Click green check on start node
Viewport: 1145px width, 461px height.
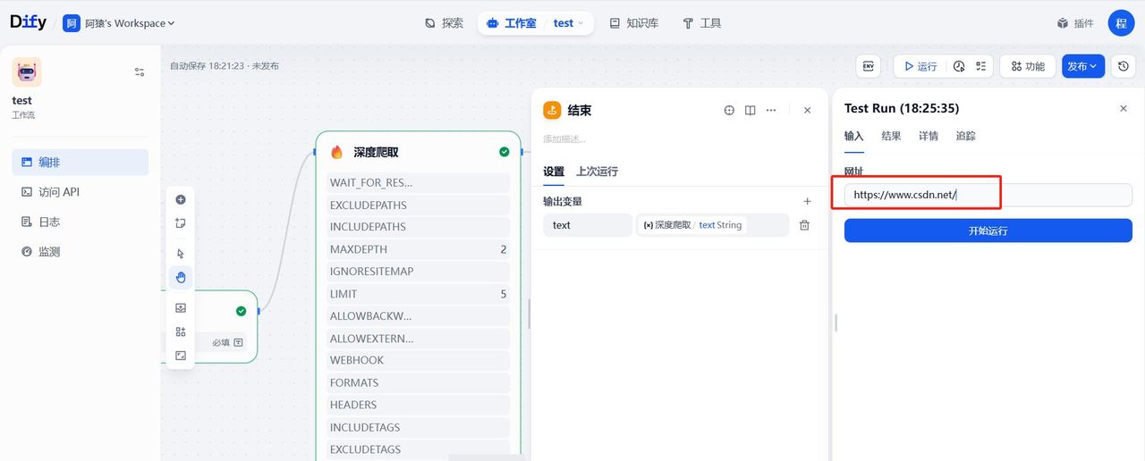[241, 311]
